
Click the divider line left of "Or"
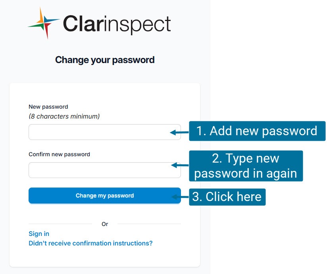tap(60, 224)
